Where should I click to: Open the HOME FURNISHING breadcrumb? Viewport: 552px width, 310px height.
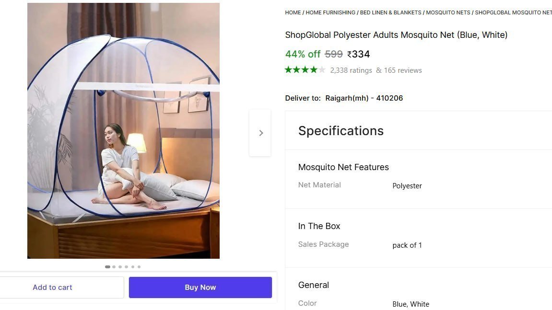[x=330, y=12]
